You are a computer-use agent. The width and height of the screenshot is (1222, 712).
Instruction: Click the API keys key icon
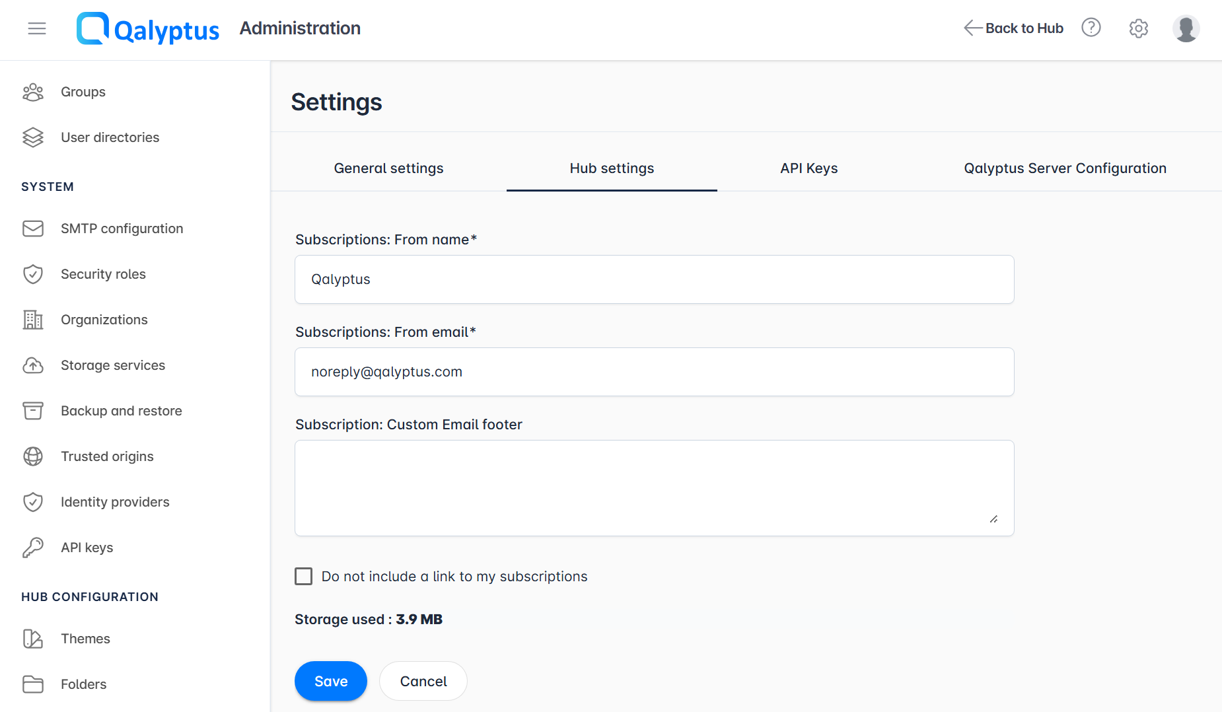[x=33, y=547]
